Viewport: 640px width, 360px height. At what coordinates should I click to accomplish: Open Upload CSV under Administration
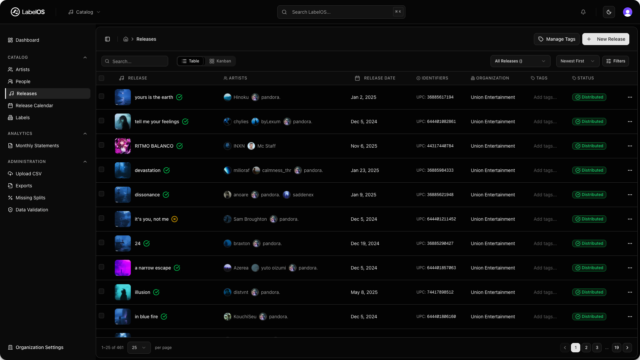tap(29, 173)
